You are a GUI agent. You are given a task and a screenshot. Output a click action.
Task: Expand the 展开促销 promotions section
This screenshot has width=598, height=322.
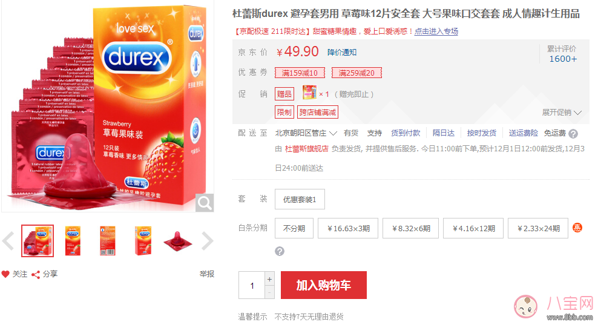562,113
